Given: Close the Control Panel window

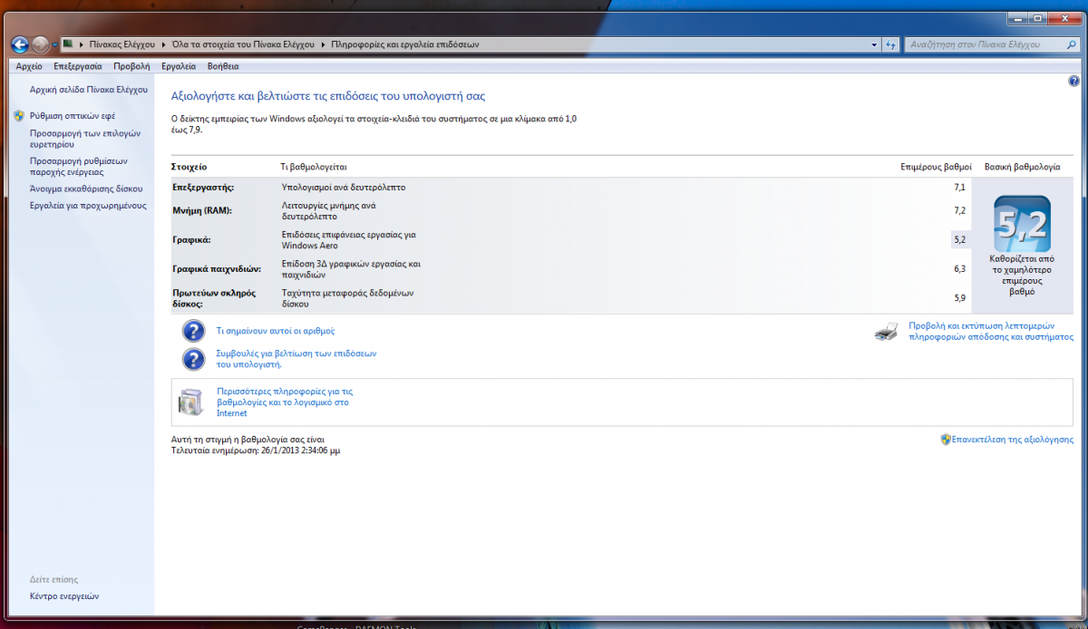Looking at the screenshot, I should click(x=1066, y=18).
